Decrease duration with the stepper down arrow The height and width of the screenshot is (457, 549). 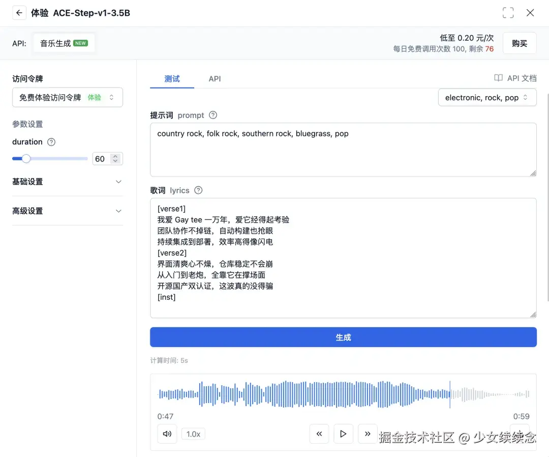click(115, 161)
